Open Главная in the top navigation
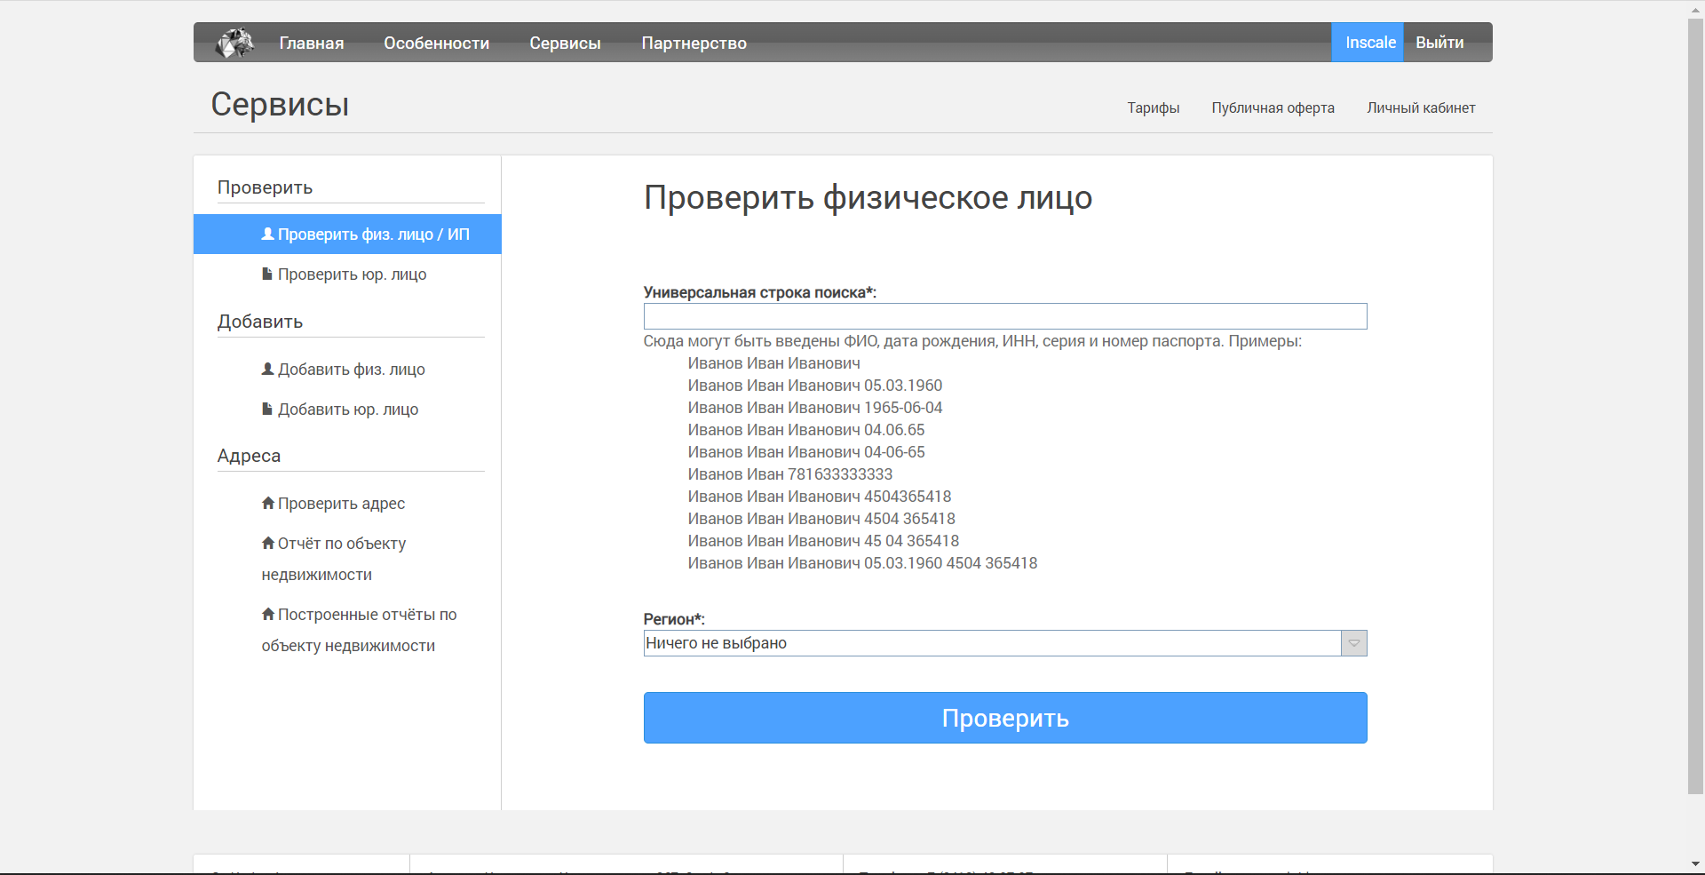The height and width of the screenshot is (875, 1705). point(312,43)
